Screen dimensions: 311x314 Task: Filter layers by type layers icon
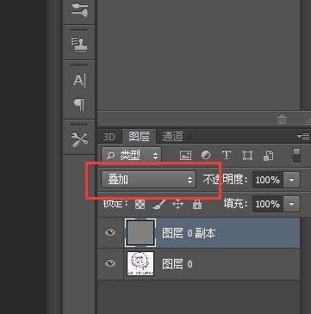coord(227,155)
